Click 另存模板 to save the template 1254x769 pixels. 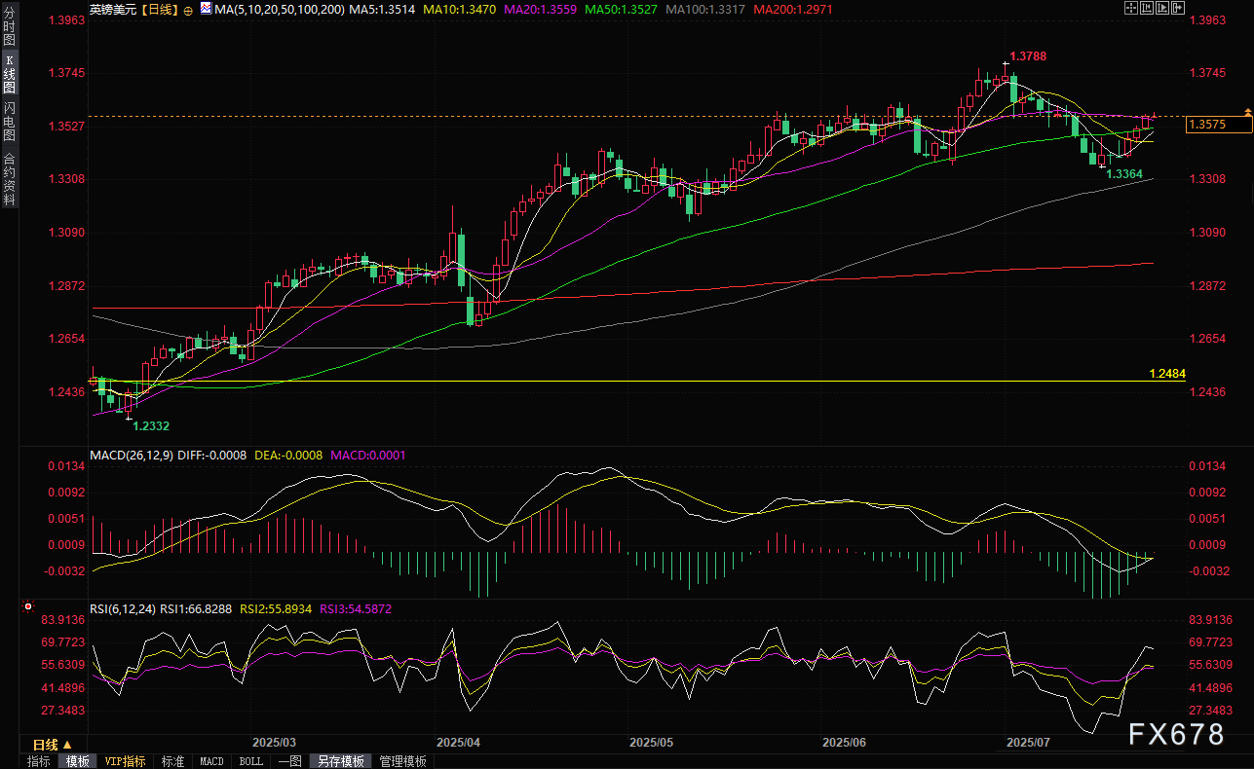pyautogui.click(x=340, y=761)
